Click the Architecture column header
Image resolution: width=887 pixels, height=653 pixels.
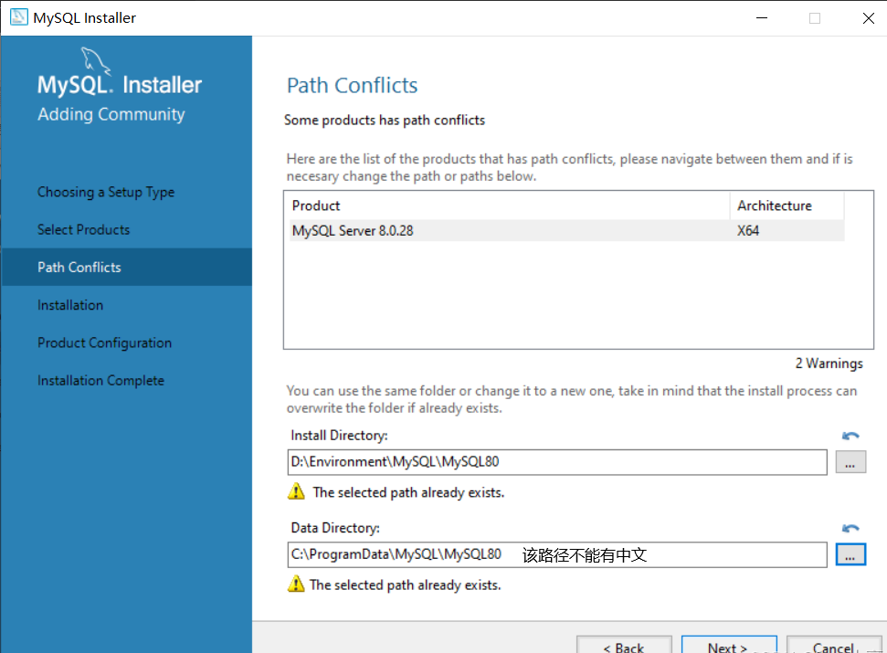tap(775, 205)
